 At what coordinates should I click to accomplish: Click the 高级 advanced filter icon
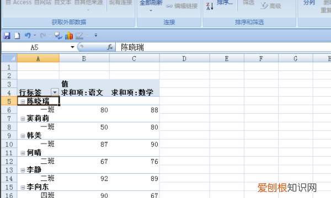(271, 6)
